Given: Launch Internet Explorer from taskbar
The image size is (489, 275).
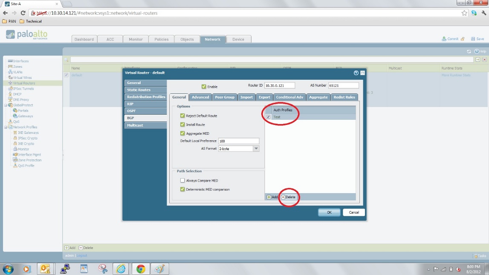Looking at the screenshot, I should pyautogui.click(x=121, y=269).
